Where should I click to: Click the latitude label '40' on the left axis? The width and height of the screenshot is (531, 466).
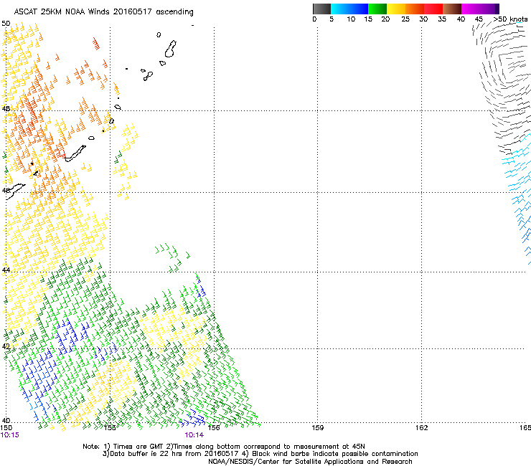(x=6, y=421)
